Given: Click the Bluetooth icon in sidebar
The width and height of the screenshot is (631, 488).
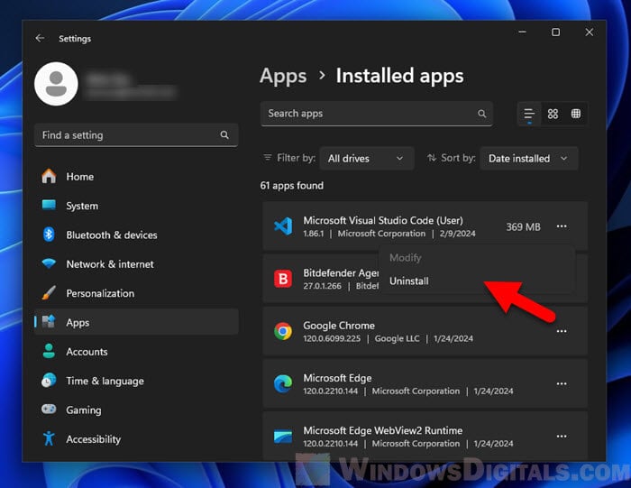Looking at the screenshot, I should pyautogui.click(x=49, y=235).
